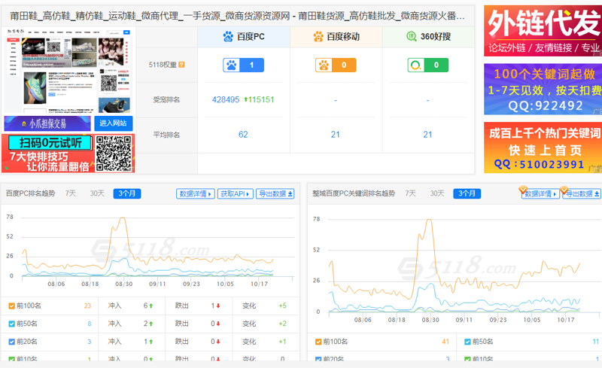Click the VIP diamond icon on right 导出数据
The image size is (602, 368).
[x=564, y=190]
